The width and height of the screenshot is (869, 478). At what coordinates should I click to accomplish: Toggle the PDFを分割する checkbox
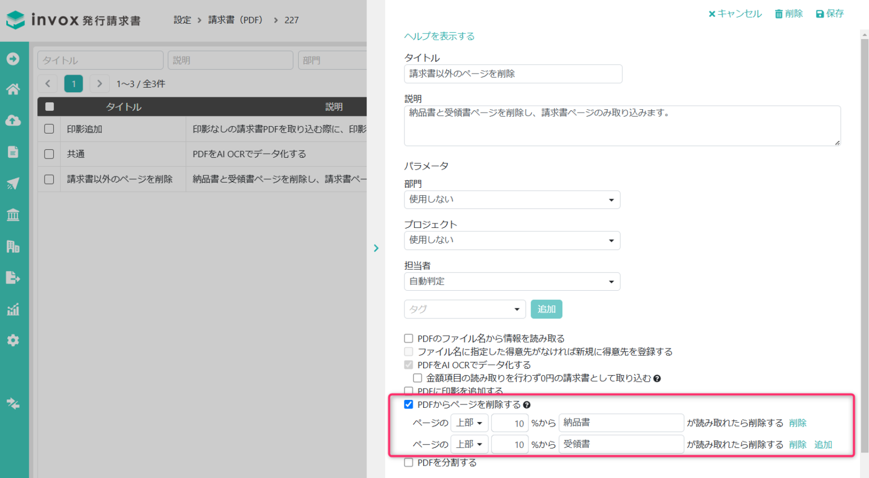(408, 462)
